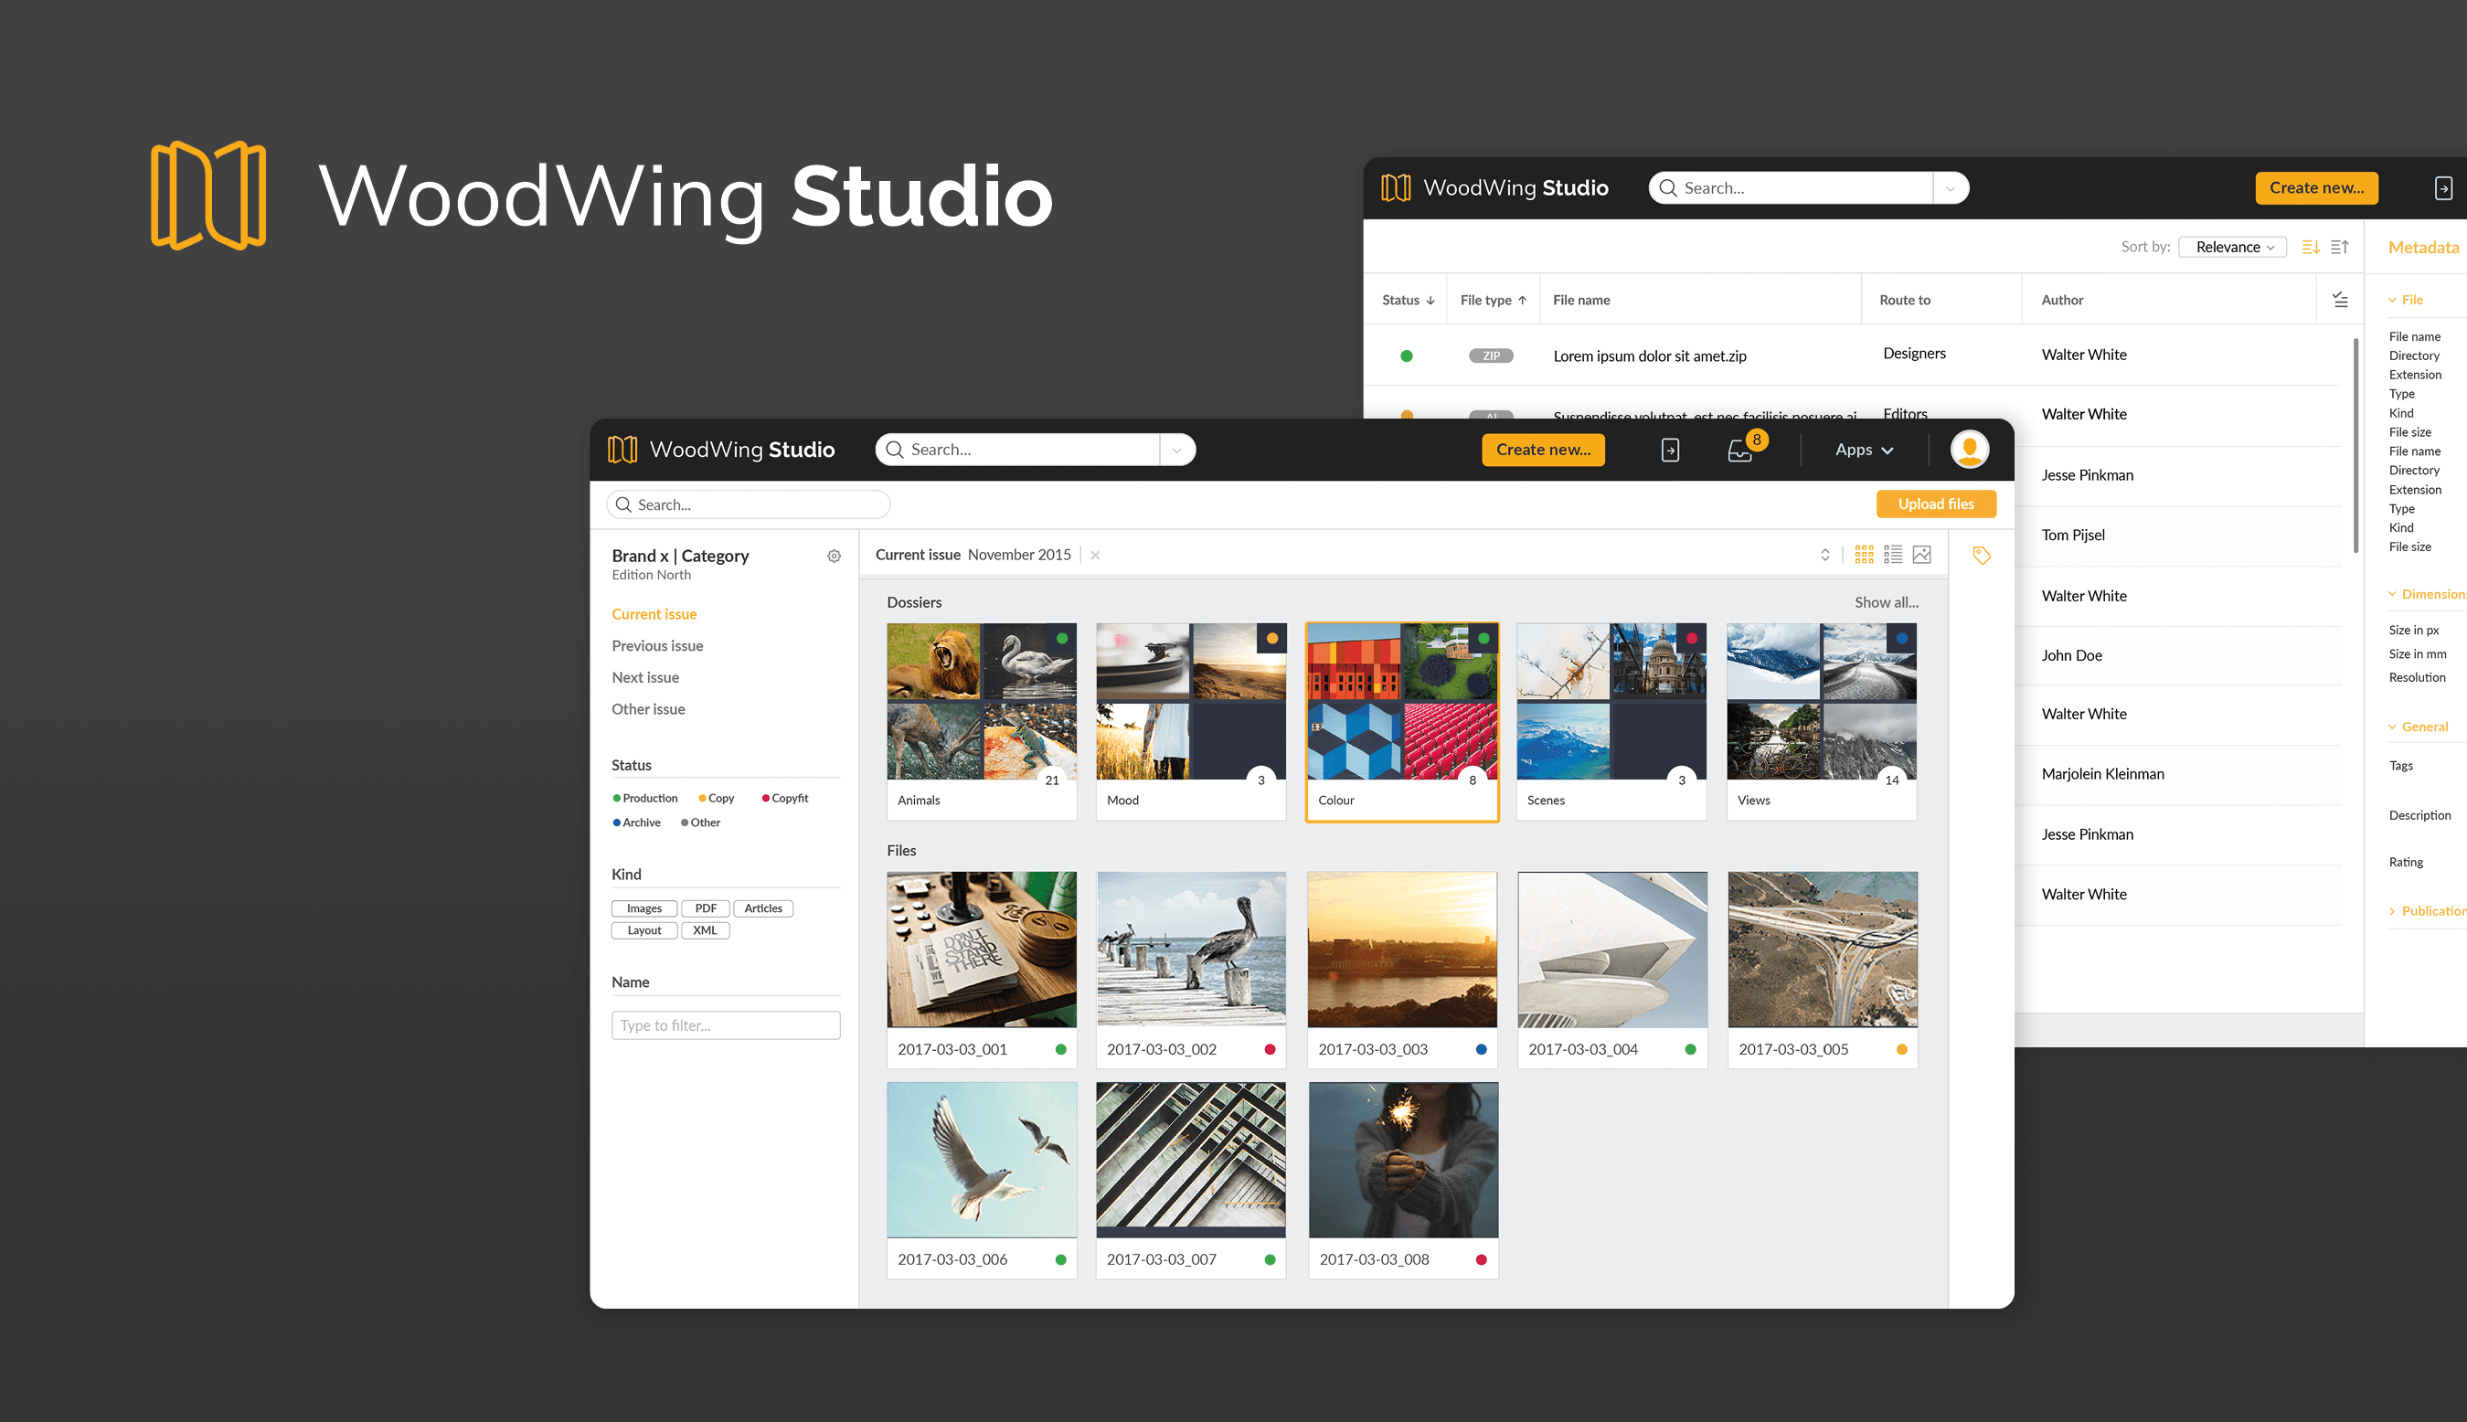
Task: Select Current issue in sidebar
Action: 654,614
